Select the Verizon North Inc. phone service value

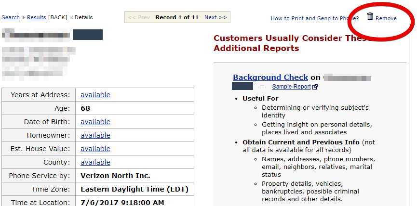coord(115,176)
